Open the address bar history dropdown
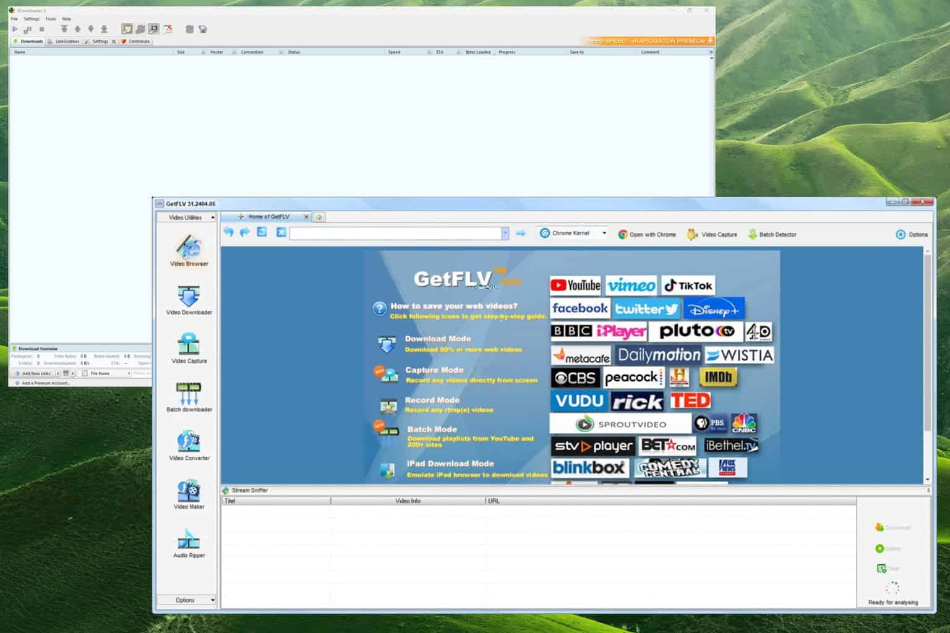Screen dimensions: 950x633 pos(505,233)
